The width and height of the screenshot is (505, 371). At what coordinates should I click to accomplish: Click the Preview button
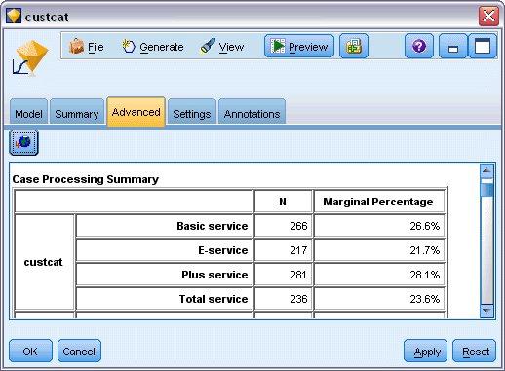[x=299, y=47]
